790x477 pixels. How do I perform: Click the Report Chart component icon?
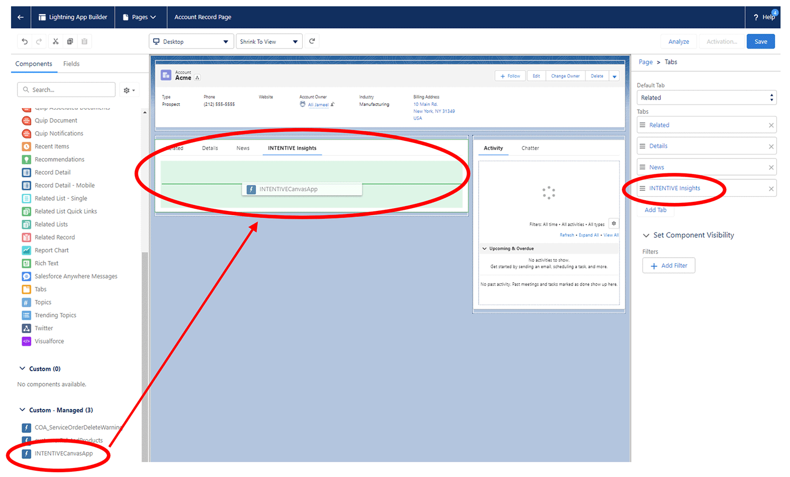26,250
